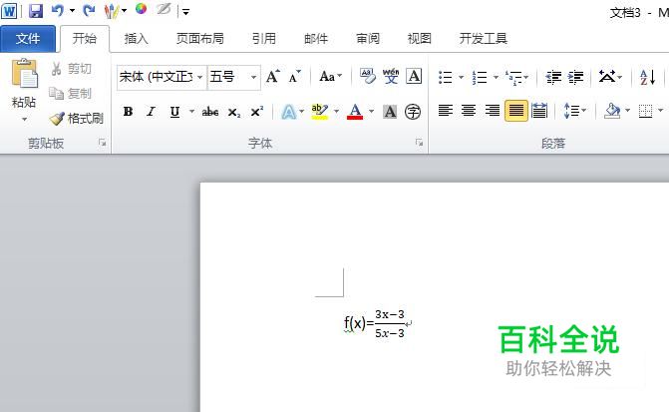Center the text
Image resolution: width=669 pixels, height=412 pixels.
(x=469, y=111)
